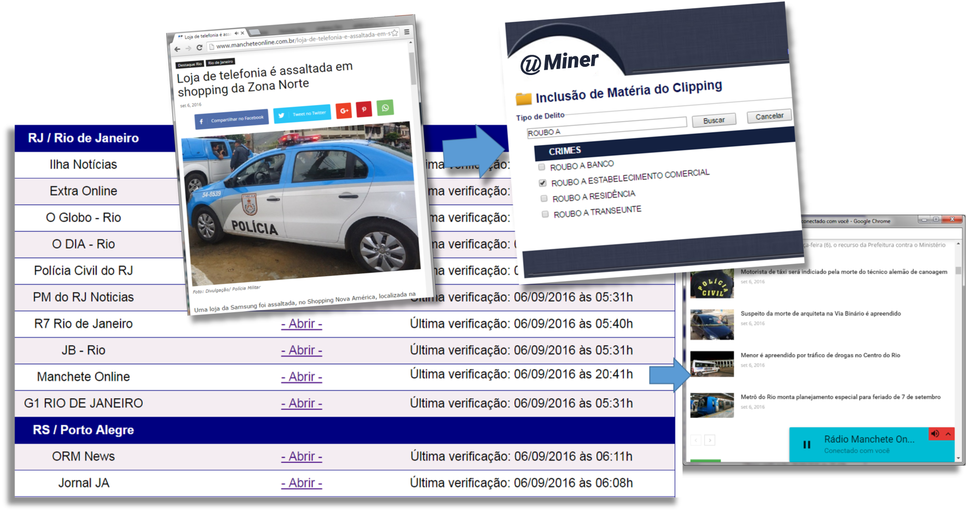Click the 'O Globo - Rio' source name
973x511 pixels.
coord(83,217)
